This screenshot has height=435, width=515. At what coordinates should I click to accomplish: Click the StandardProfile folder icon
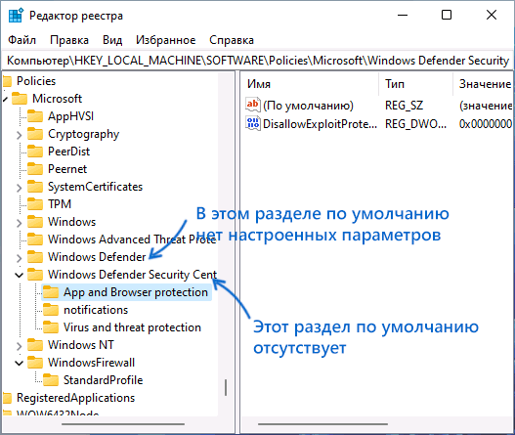(51, 380)
